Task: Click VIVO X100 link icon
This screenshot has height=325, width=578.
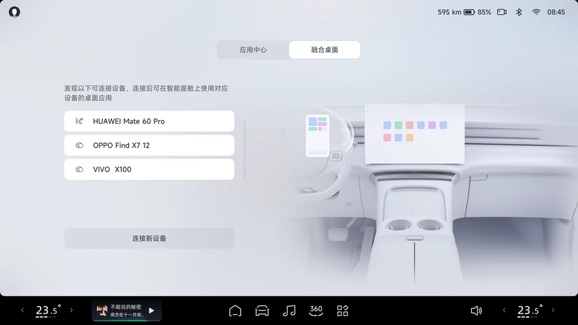Action: [x=79, y=169]
